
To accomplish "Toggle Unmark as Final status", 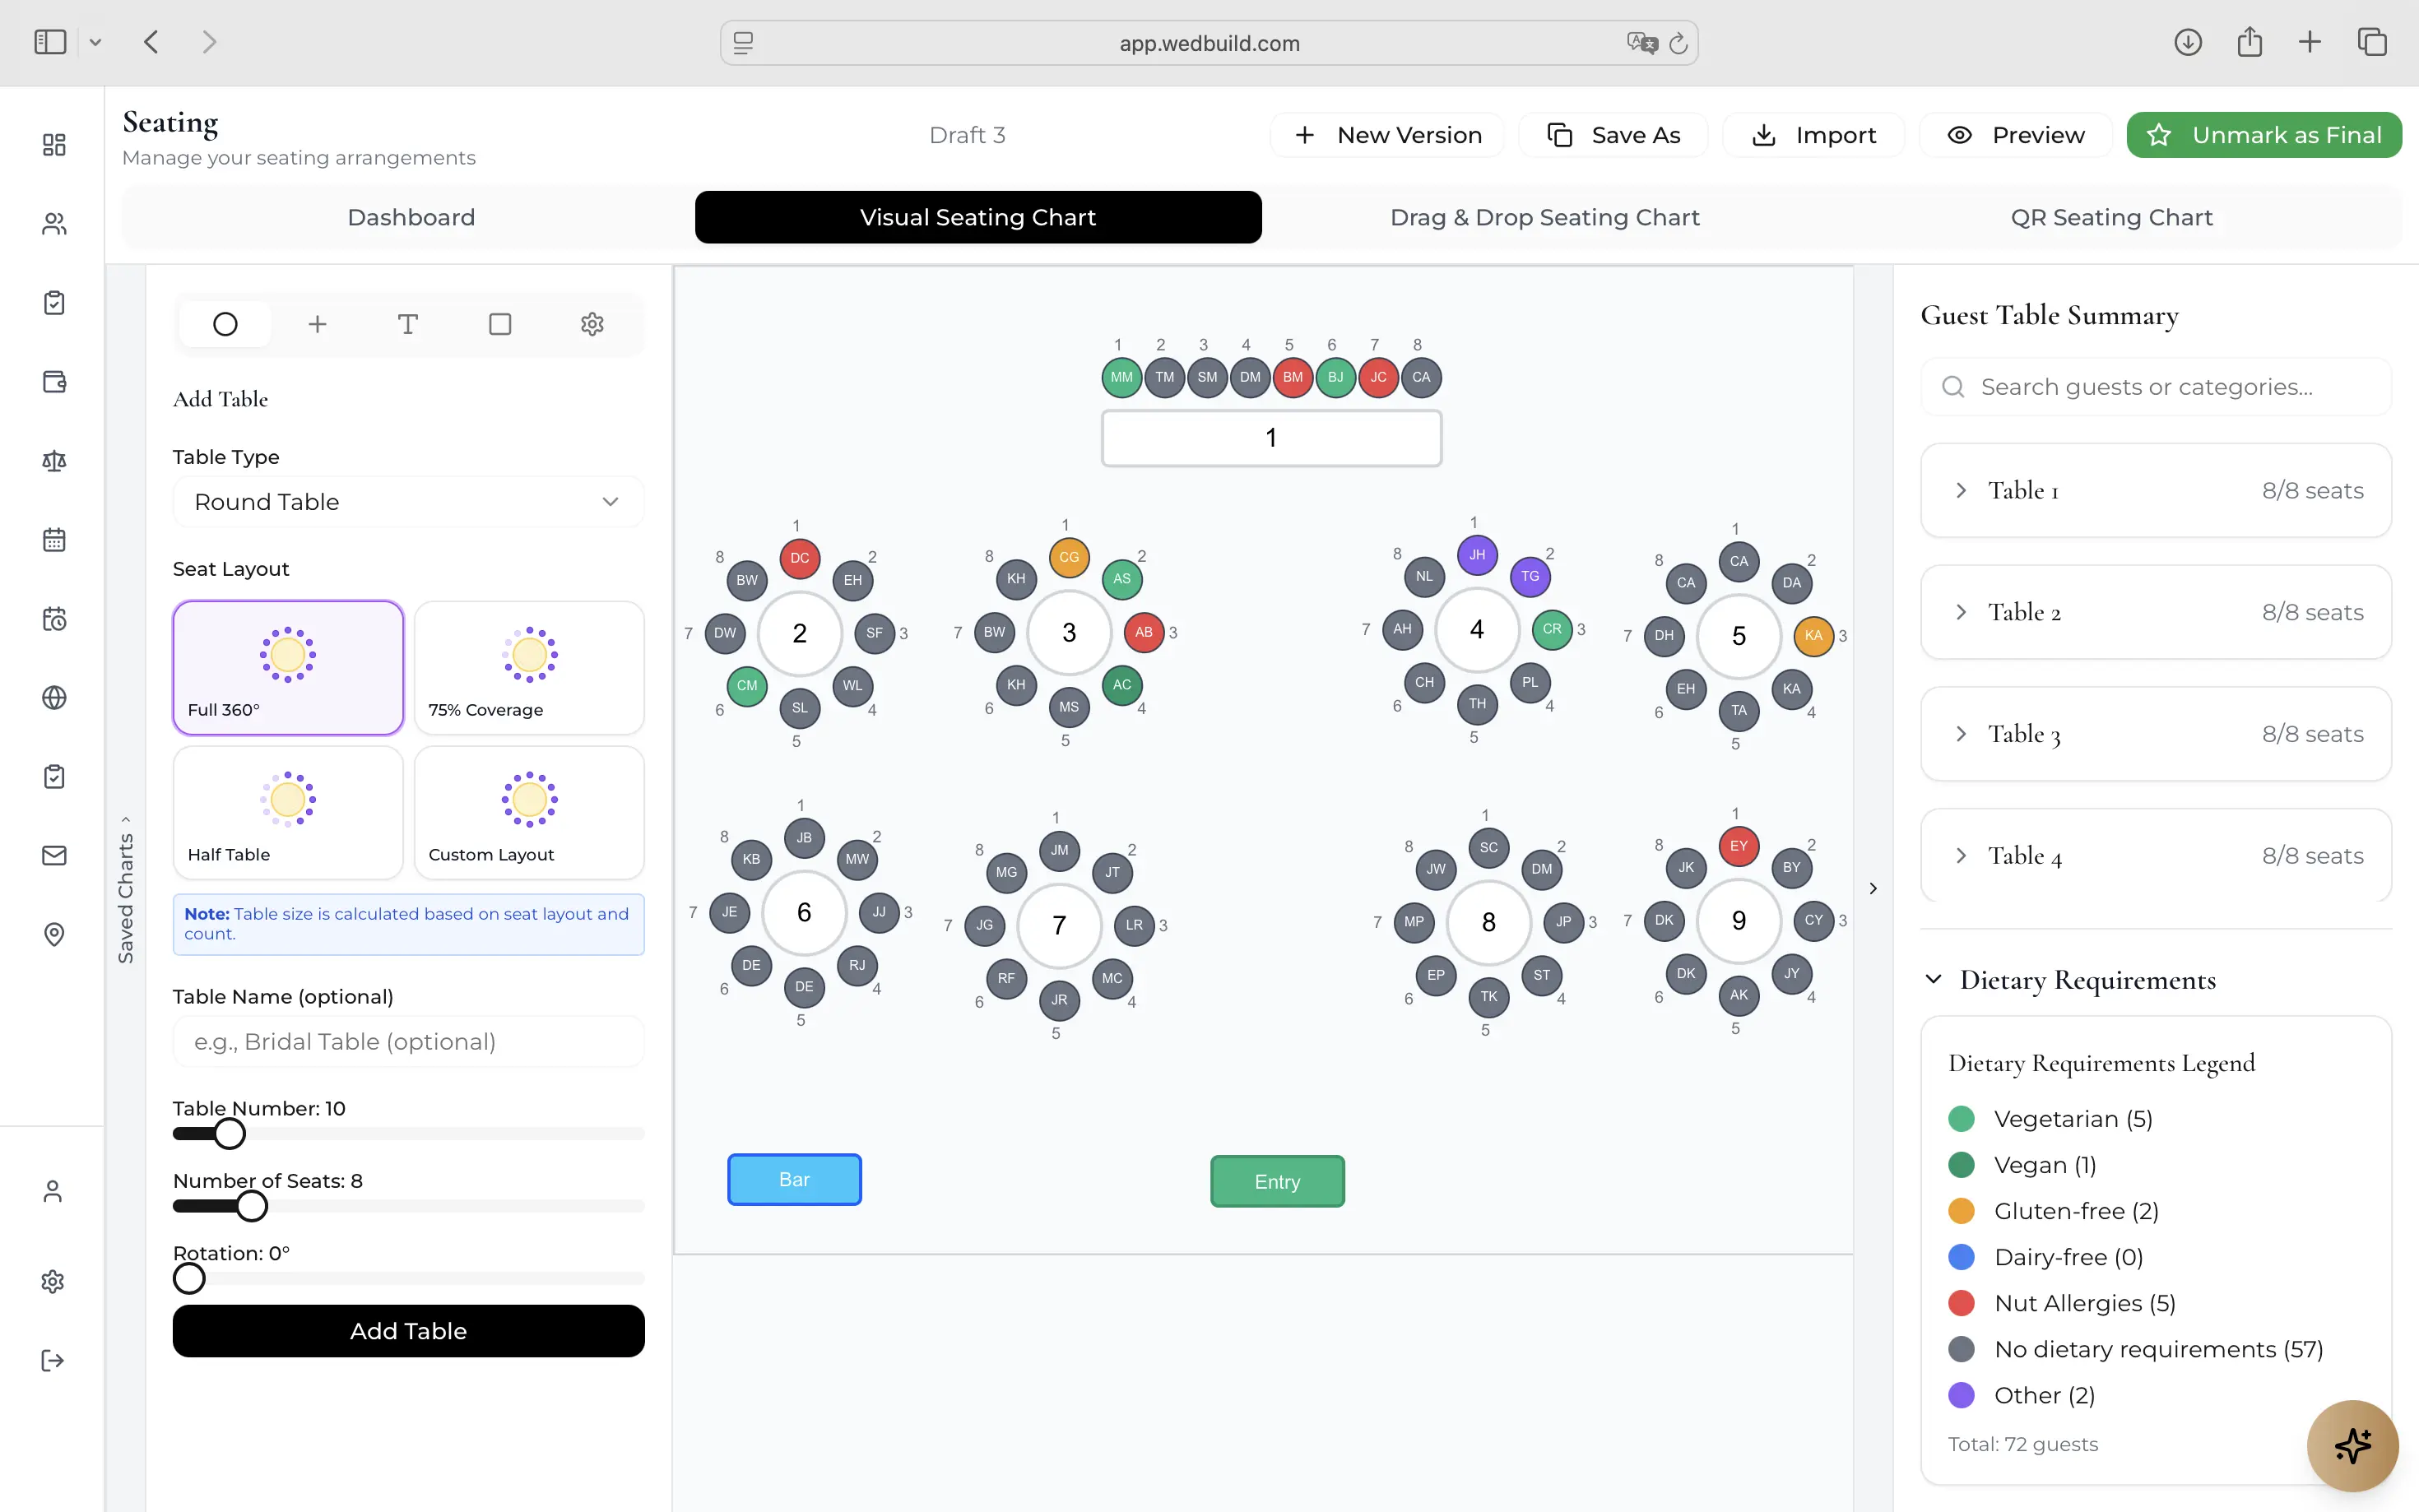I will 2264,135.
